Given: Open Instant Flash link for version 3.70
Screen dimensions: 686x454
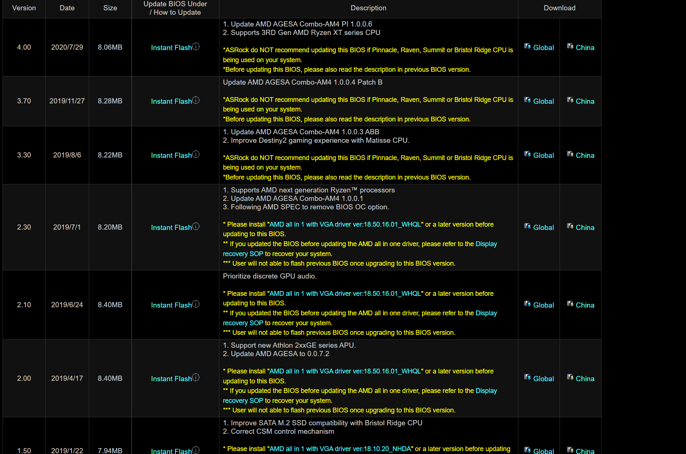Looking at the screenshot, I should tap(171, 101).
